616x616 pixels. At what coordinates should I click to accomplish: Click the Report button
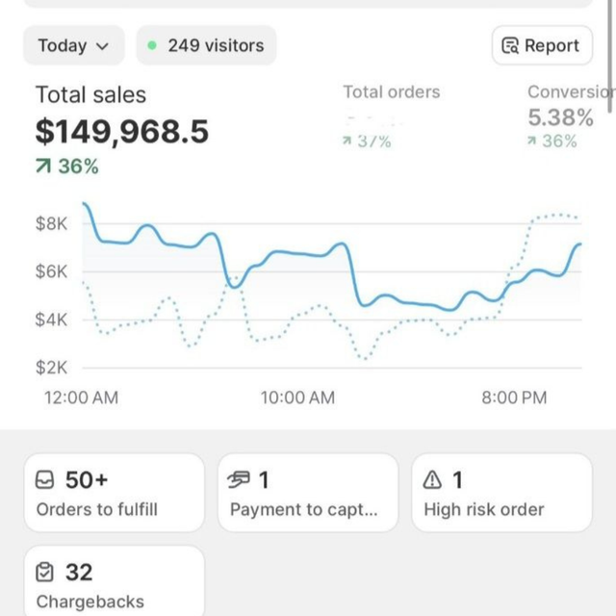(x=541, y=45)
